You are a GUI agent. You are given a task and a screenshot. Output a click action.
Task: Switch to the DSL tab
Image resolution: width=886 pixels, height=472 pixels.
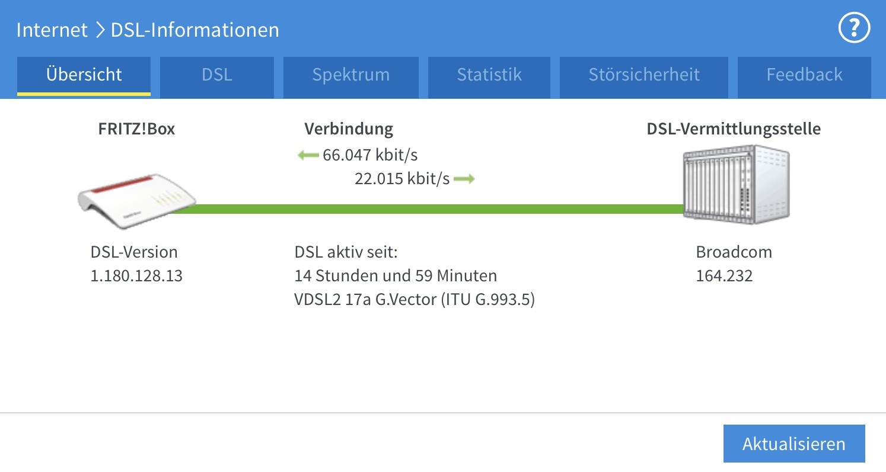pyautogui.click(x=216, y=75)
